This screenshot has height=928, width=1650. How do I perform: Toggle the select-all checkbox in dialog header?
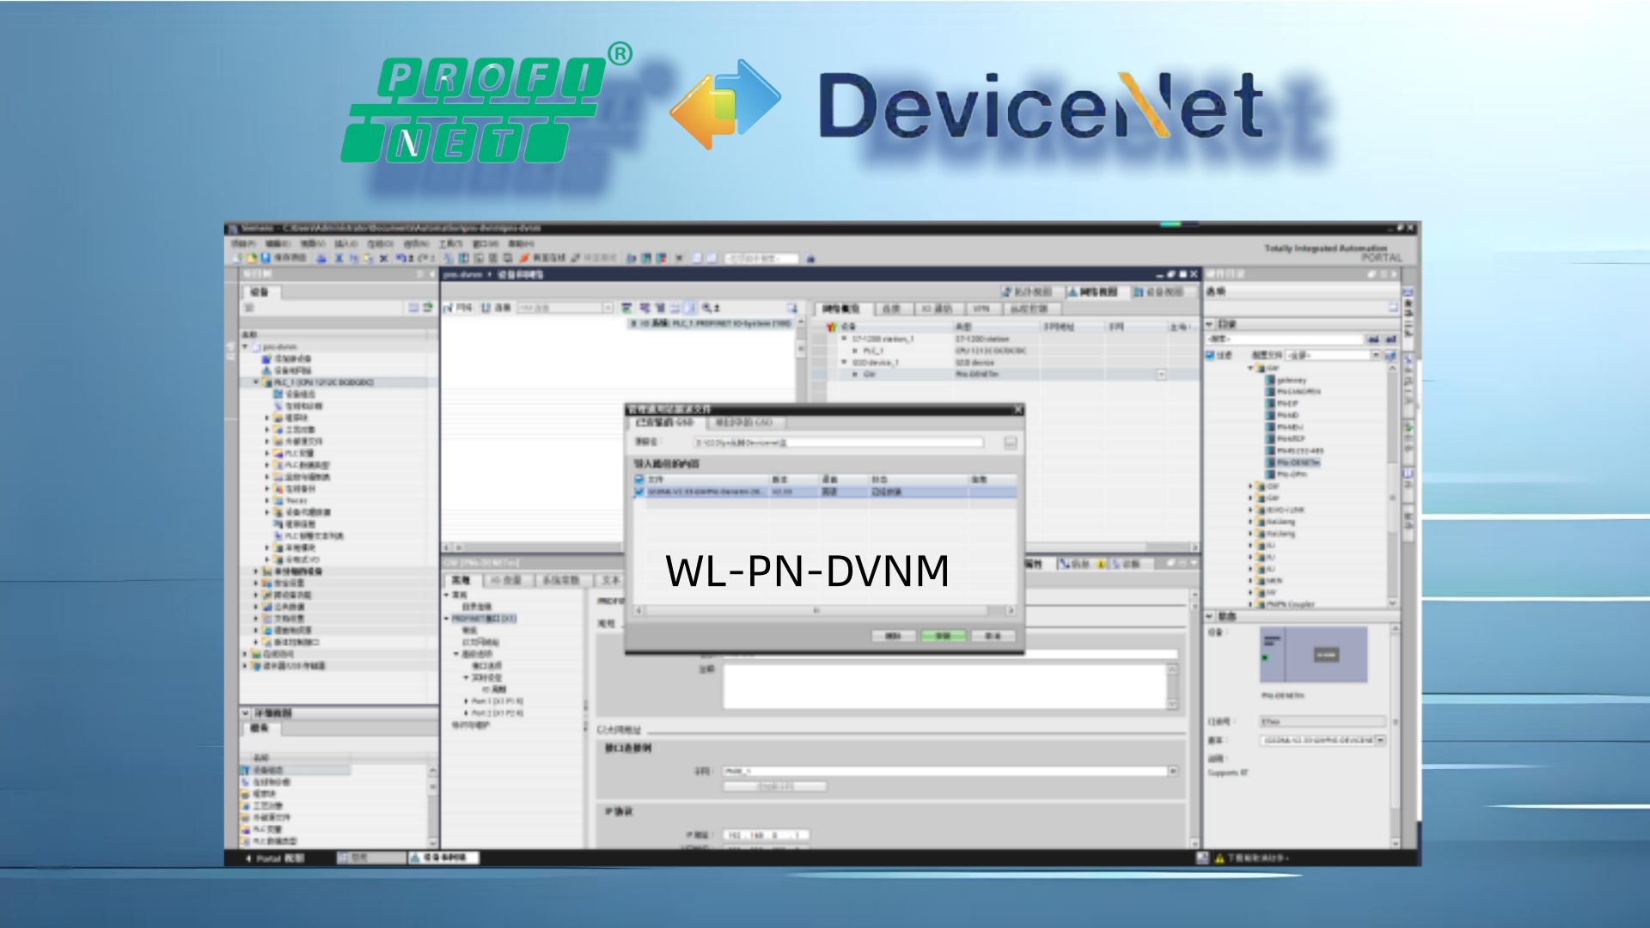click(x=639, y=479)
